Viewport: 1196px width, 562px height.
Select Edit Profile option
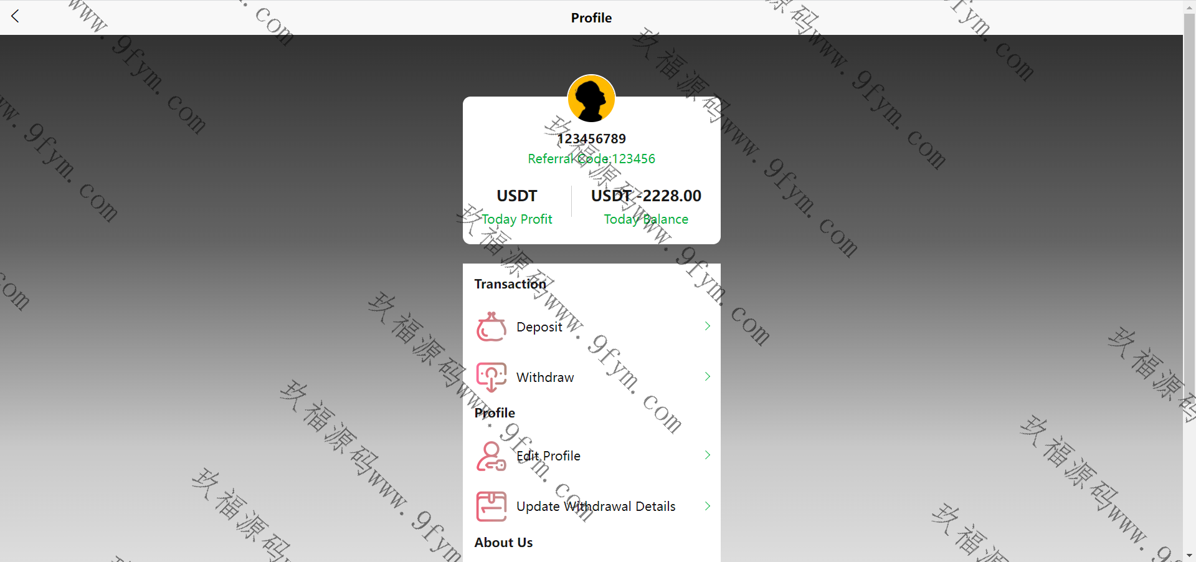[x=592, y=455]
